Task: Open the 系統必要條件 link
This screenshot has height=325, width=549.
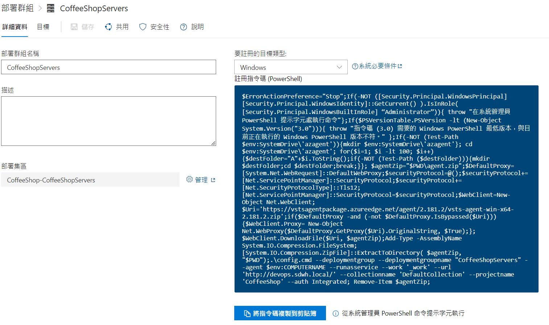Action: [377, 66]
